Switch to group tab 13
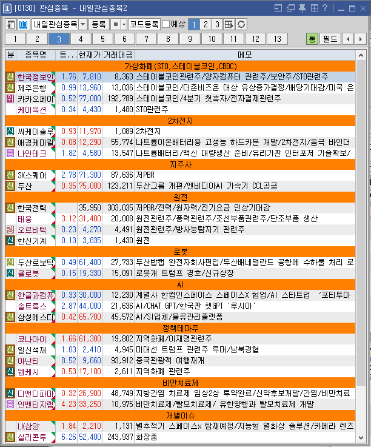 (x=277, y=39)
